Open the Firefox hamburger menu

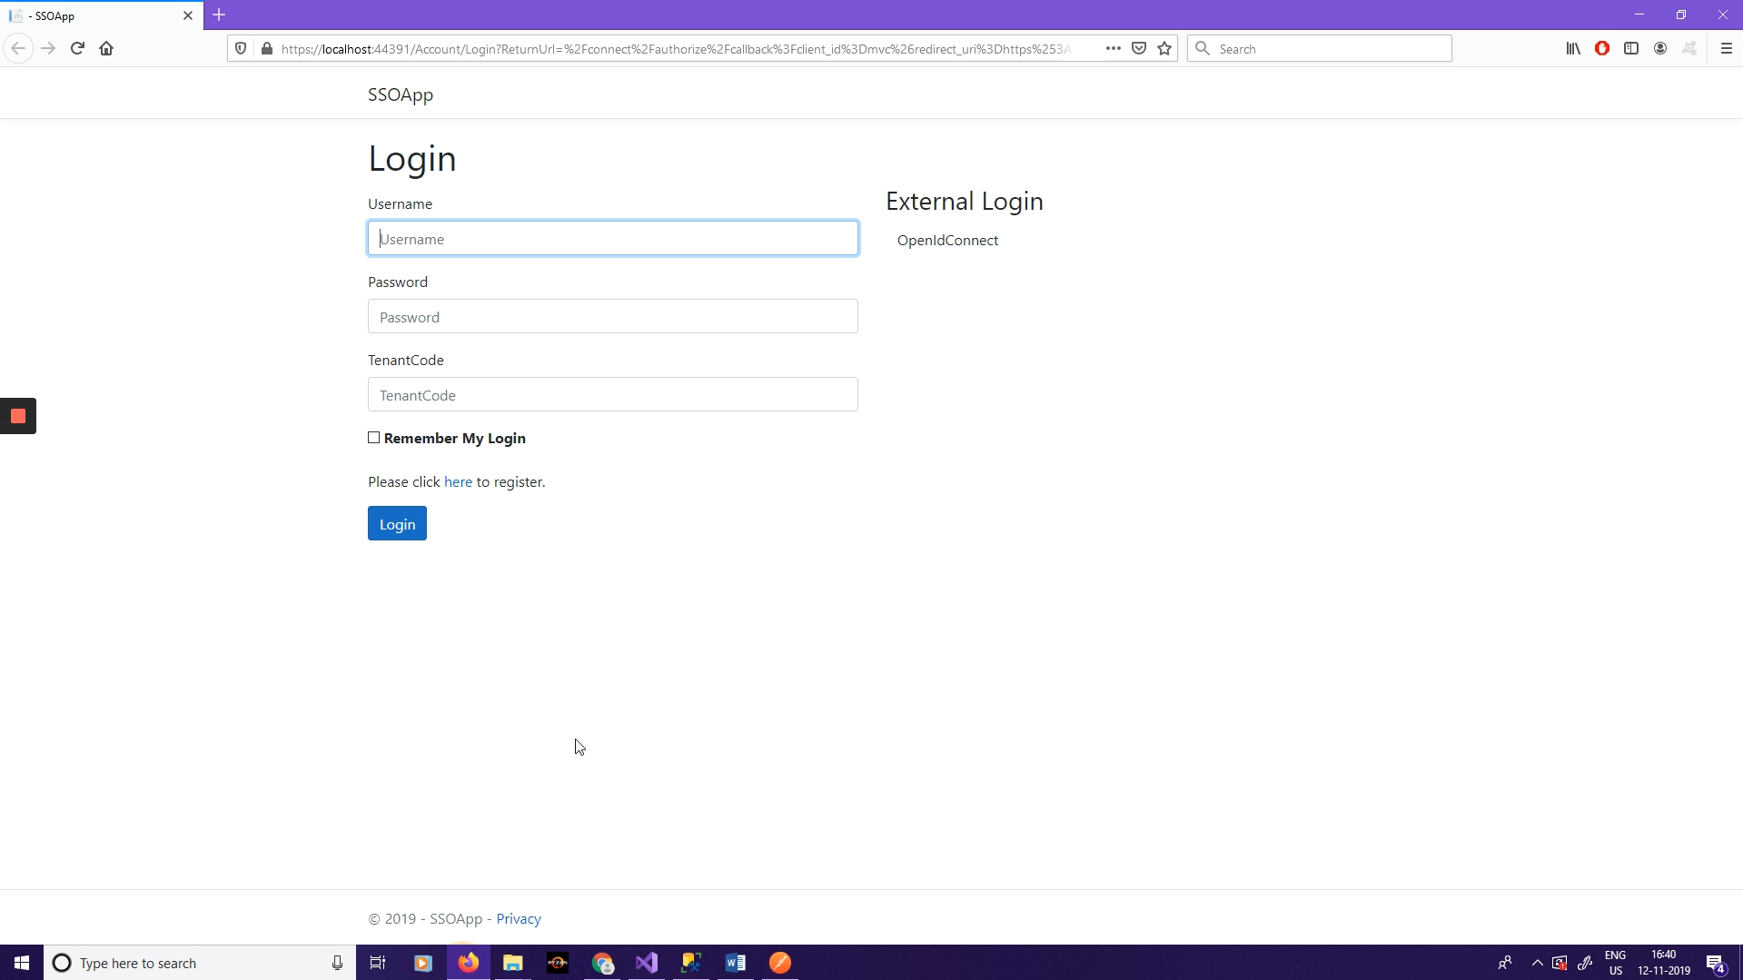click(x=1726, y=48)
